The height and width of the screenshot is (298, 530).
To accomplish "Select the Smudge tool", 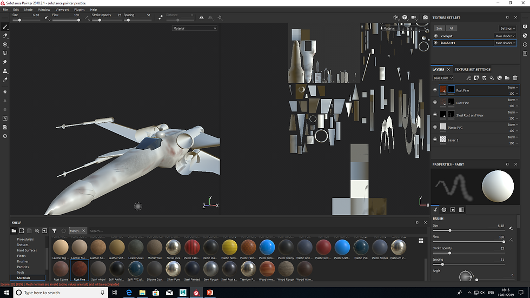I will tap(5, 62).
